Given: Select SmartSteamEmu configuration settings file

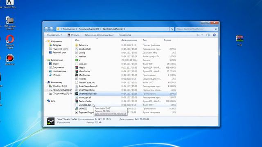Looking at the screenshot, I should (125, 90).
